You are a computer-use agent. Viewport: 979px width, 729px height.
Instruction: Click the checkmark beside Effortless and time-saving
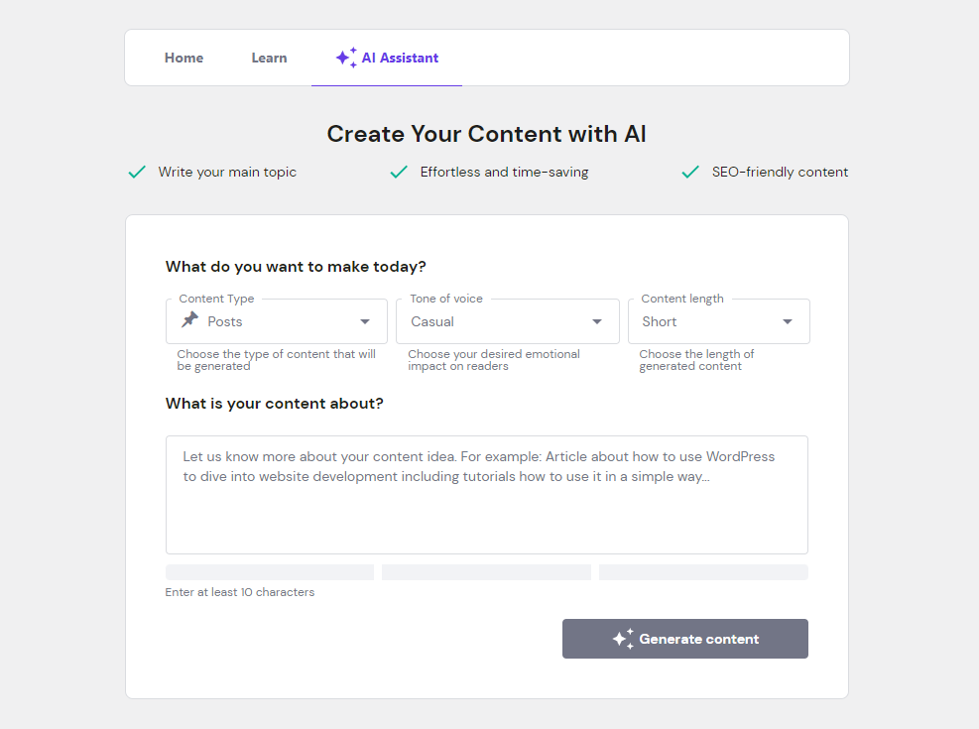tap(398, 171)
